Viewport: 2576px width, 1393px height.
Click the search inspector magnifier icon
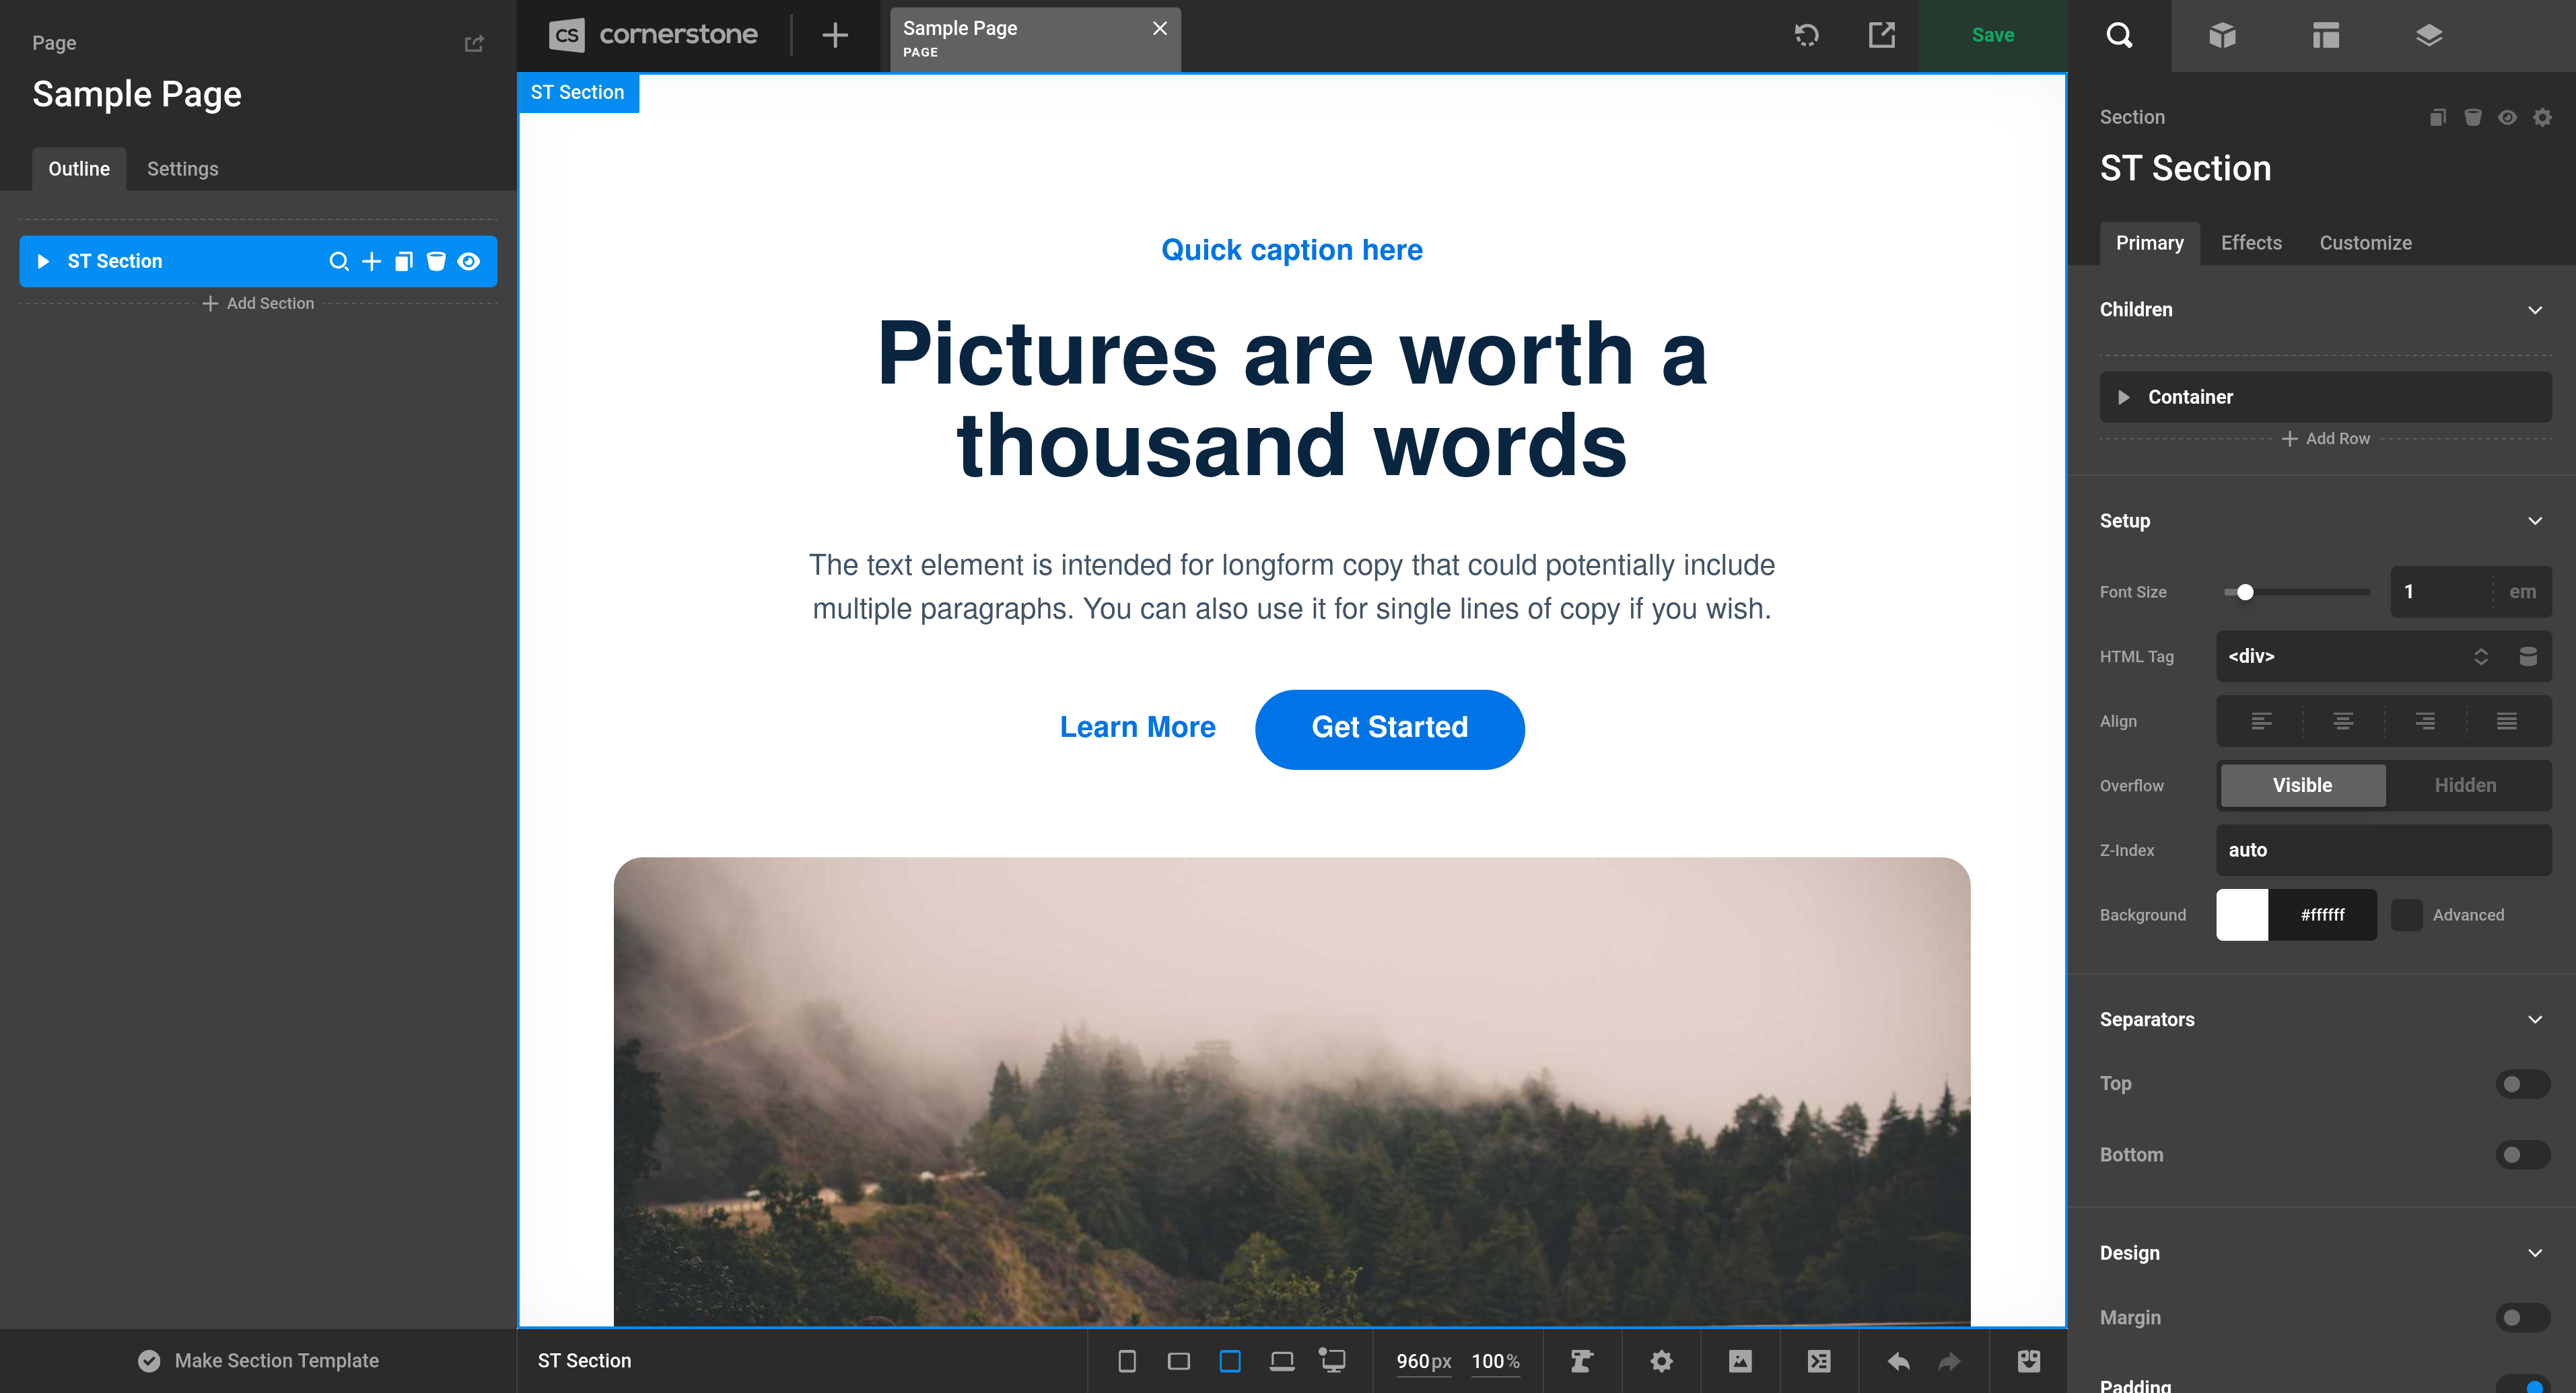click(2119, 36)
